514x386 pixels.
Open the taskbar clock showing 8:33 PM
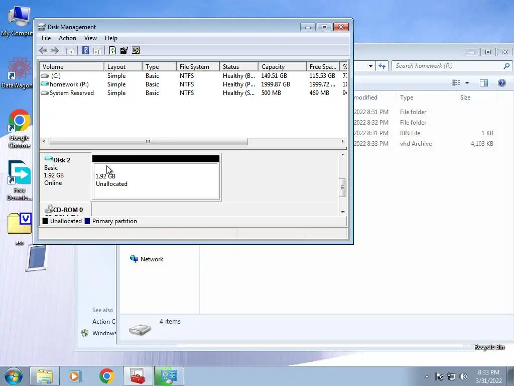[488, 376]
